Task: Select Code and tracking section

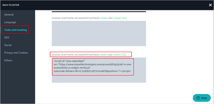Action: [16, 30]
